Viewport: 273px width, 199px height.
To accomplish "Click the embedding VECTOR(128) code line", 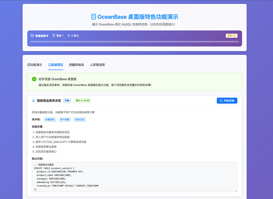I will [x=51, y=182].
